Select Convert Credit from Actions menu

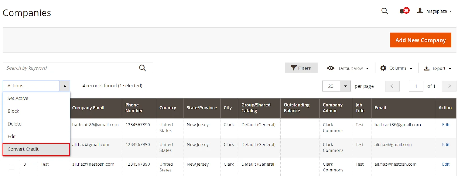click(x=23, y=149)
